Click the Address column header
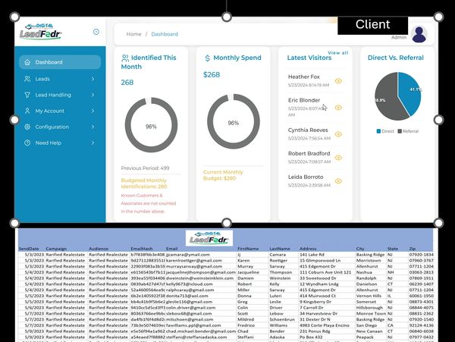Image resolution: width=455 pixels, height=342 pixels. coord(308,249)
